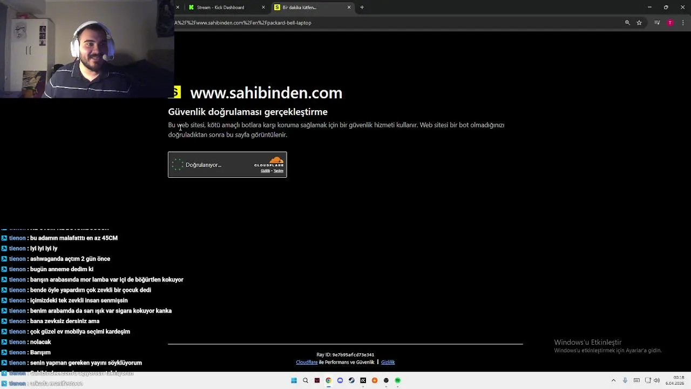
Task: Click the webcam overlay of the streamer
Action: pyautogui.click(x=87, y=49)
